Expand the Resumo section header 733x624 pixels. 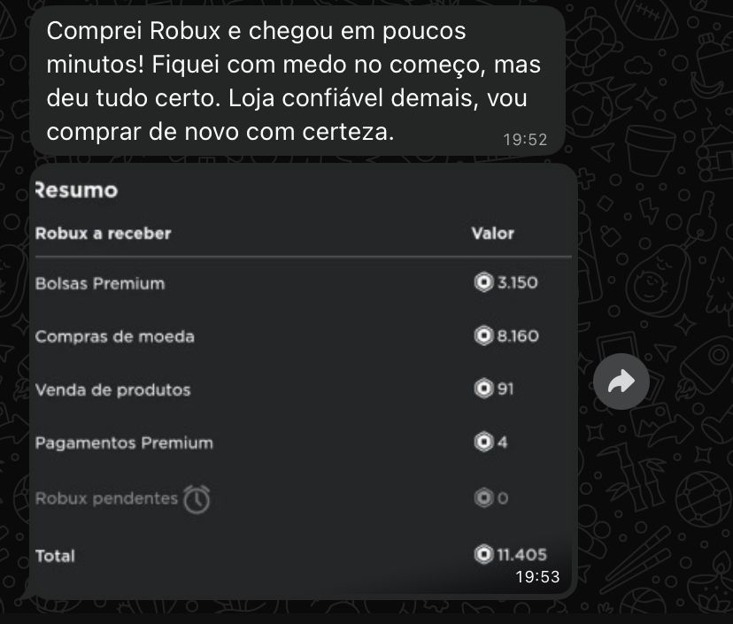click(x=75, y=190)
